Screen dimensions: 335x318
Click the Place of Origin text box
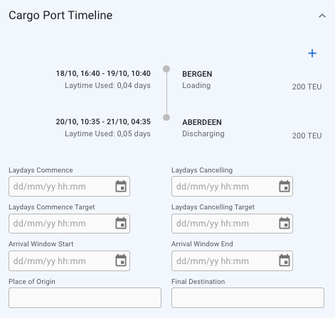point(85,297)
